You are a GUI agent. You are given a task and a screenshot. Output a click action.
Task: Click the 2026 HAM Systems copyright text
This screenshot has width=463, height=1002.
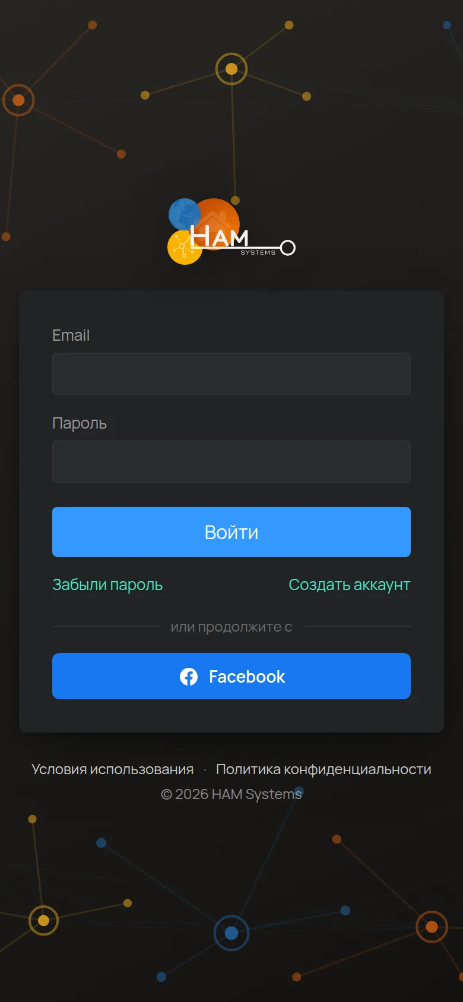[231, 794]
